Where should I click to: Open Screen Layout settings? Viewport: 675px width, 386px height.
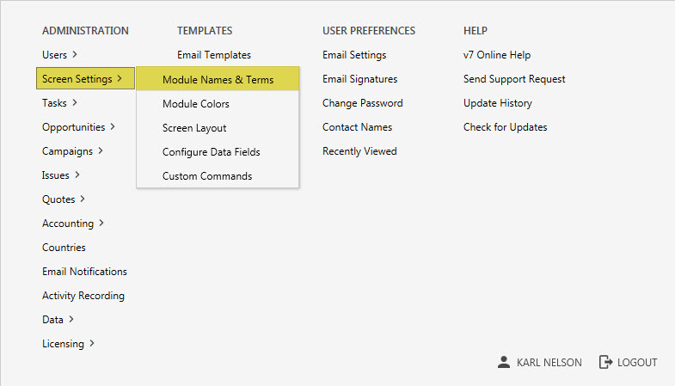click(x=194, y=128)
